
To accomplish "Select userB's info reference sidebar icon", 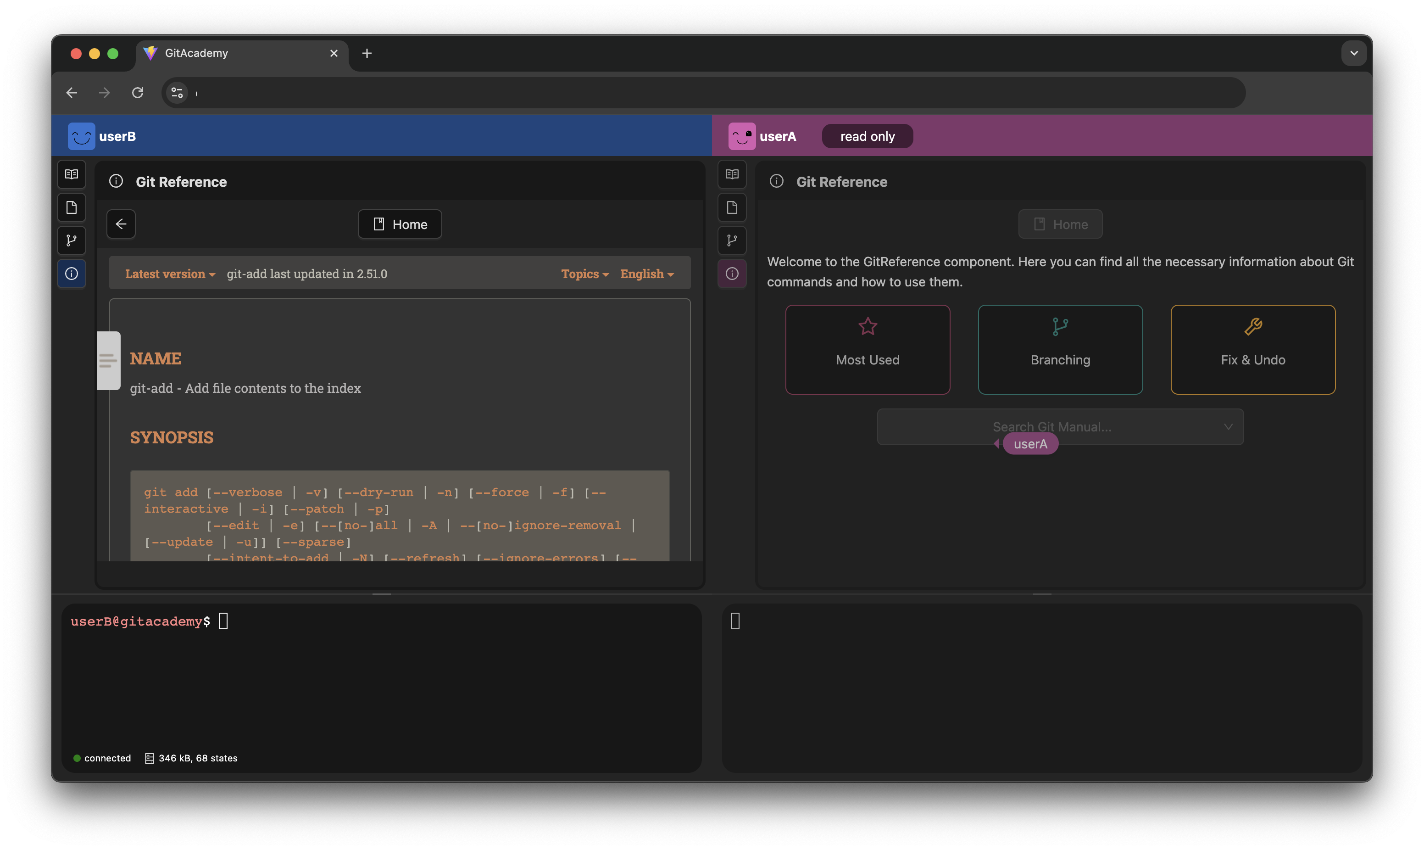I will click(72, 274).
